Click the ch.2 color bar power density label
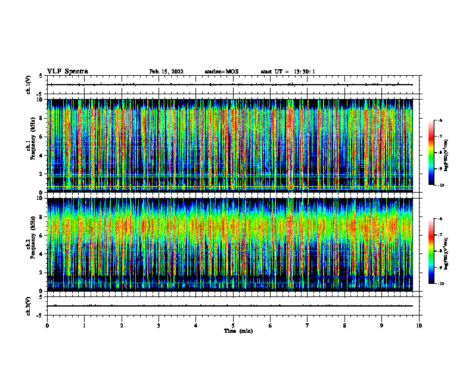 click(446, 253)
